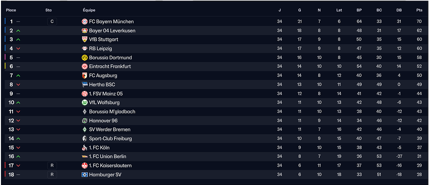The width and height of the screenshot is (429, 185).
Task: Click the Bayer 04 Leverkusen crest icon
Action: (x=84, y=31)
